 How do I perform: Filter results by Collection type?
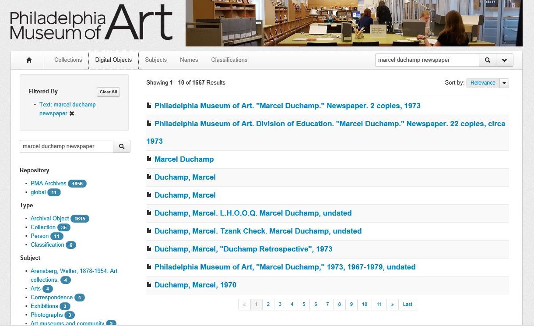pos(43,227)
